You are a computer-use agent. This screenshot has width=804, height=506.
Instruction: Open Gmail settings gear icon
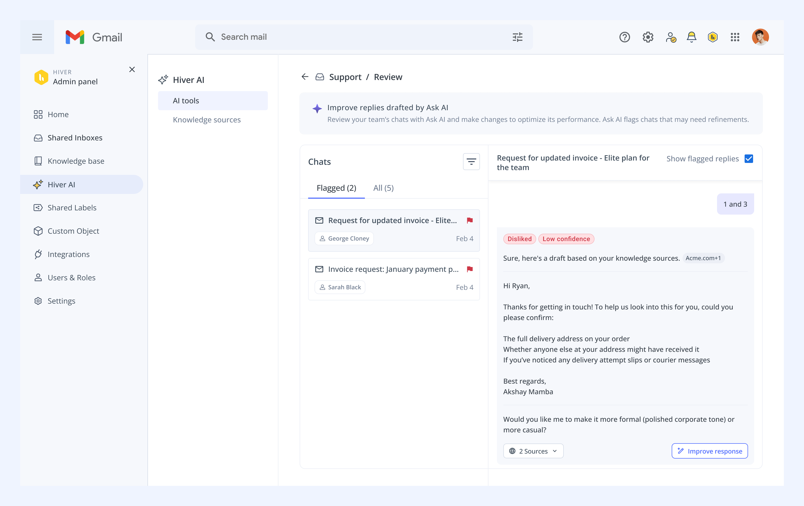(648, 37)
